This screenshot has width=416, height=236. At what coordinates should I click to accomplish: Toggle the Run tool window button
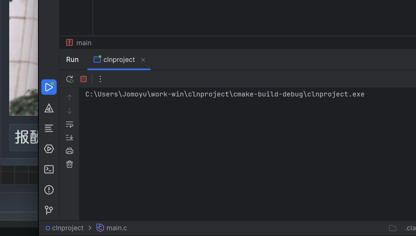pyautogui.click(x=49, y=87)
